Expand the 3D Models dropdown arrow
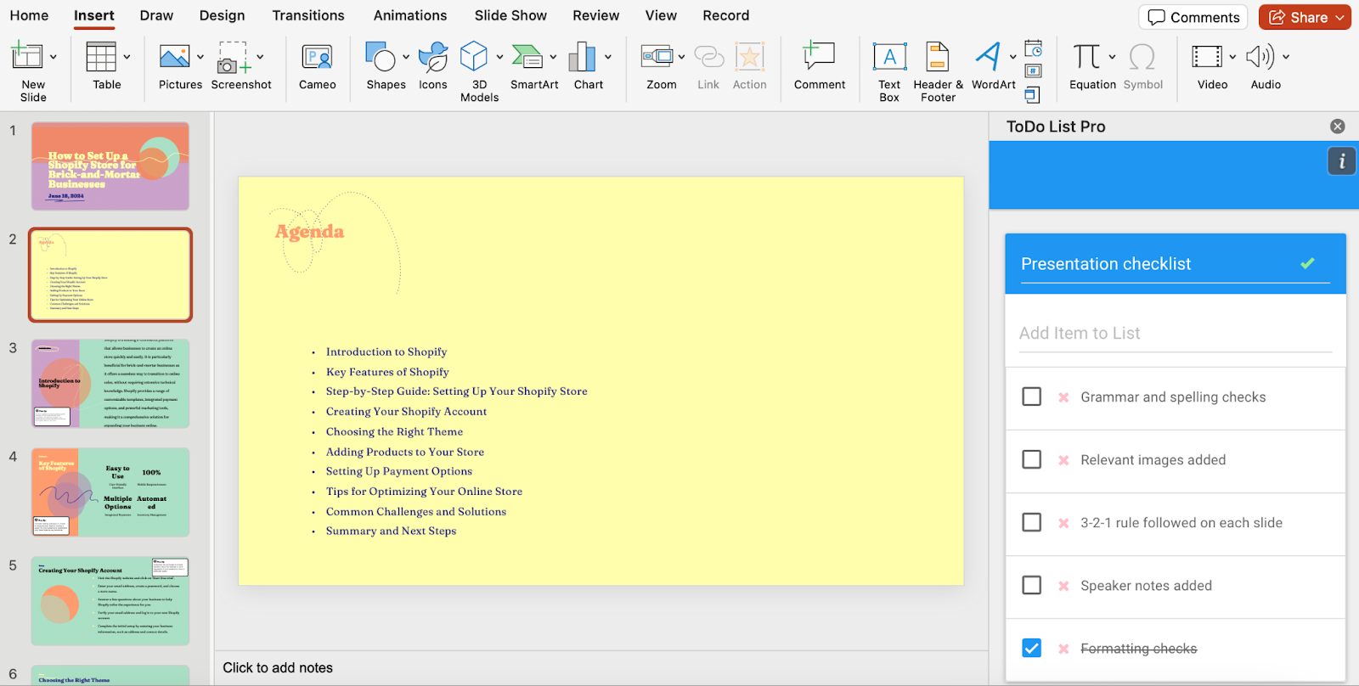 (499, 57)
